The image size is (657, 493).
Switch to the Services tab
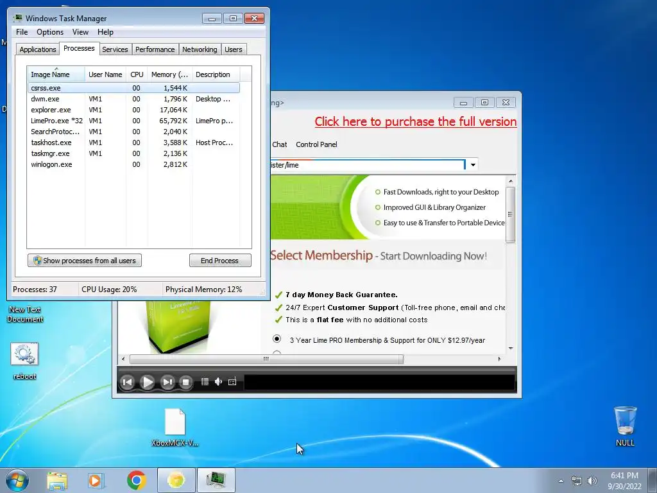click(115, 49)
